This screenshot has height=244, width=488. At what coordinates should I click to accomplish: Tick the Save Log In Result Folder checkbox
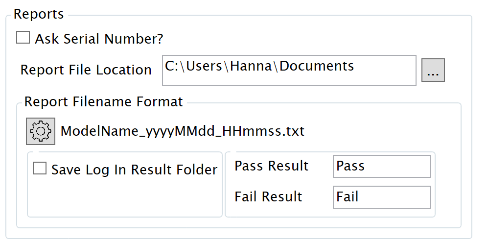tap(40, 169)
